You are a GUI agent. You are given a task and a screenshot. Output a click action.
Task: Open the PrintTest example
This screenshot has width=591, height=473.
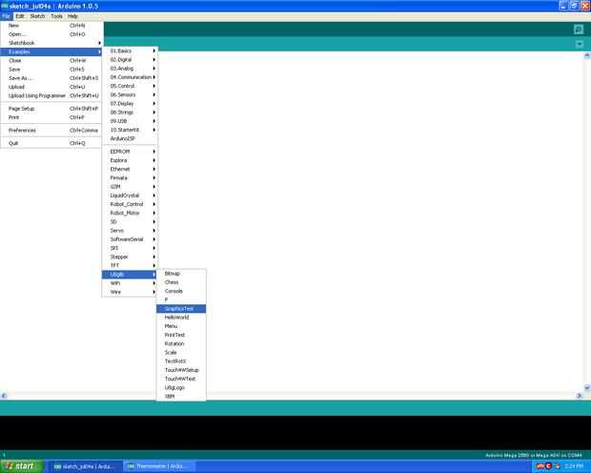[x=181, y=335]
